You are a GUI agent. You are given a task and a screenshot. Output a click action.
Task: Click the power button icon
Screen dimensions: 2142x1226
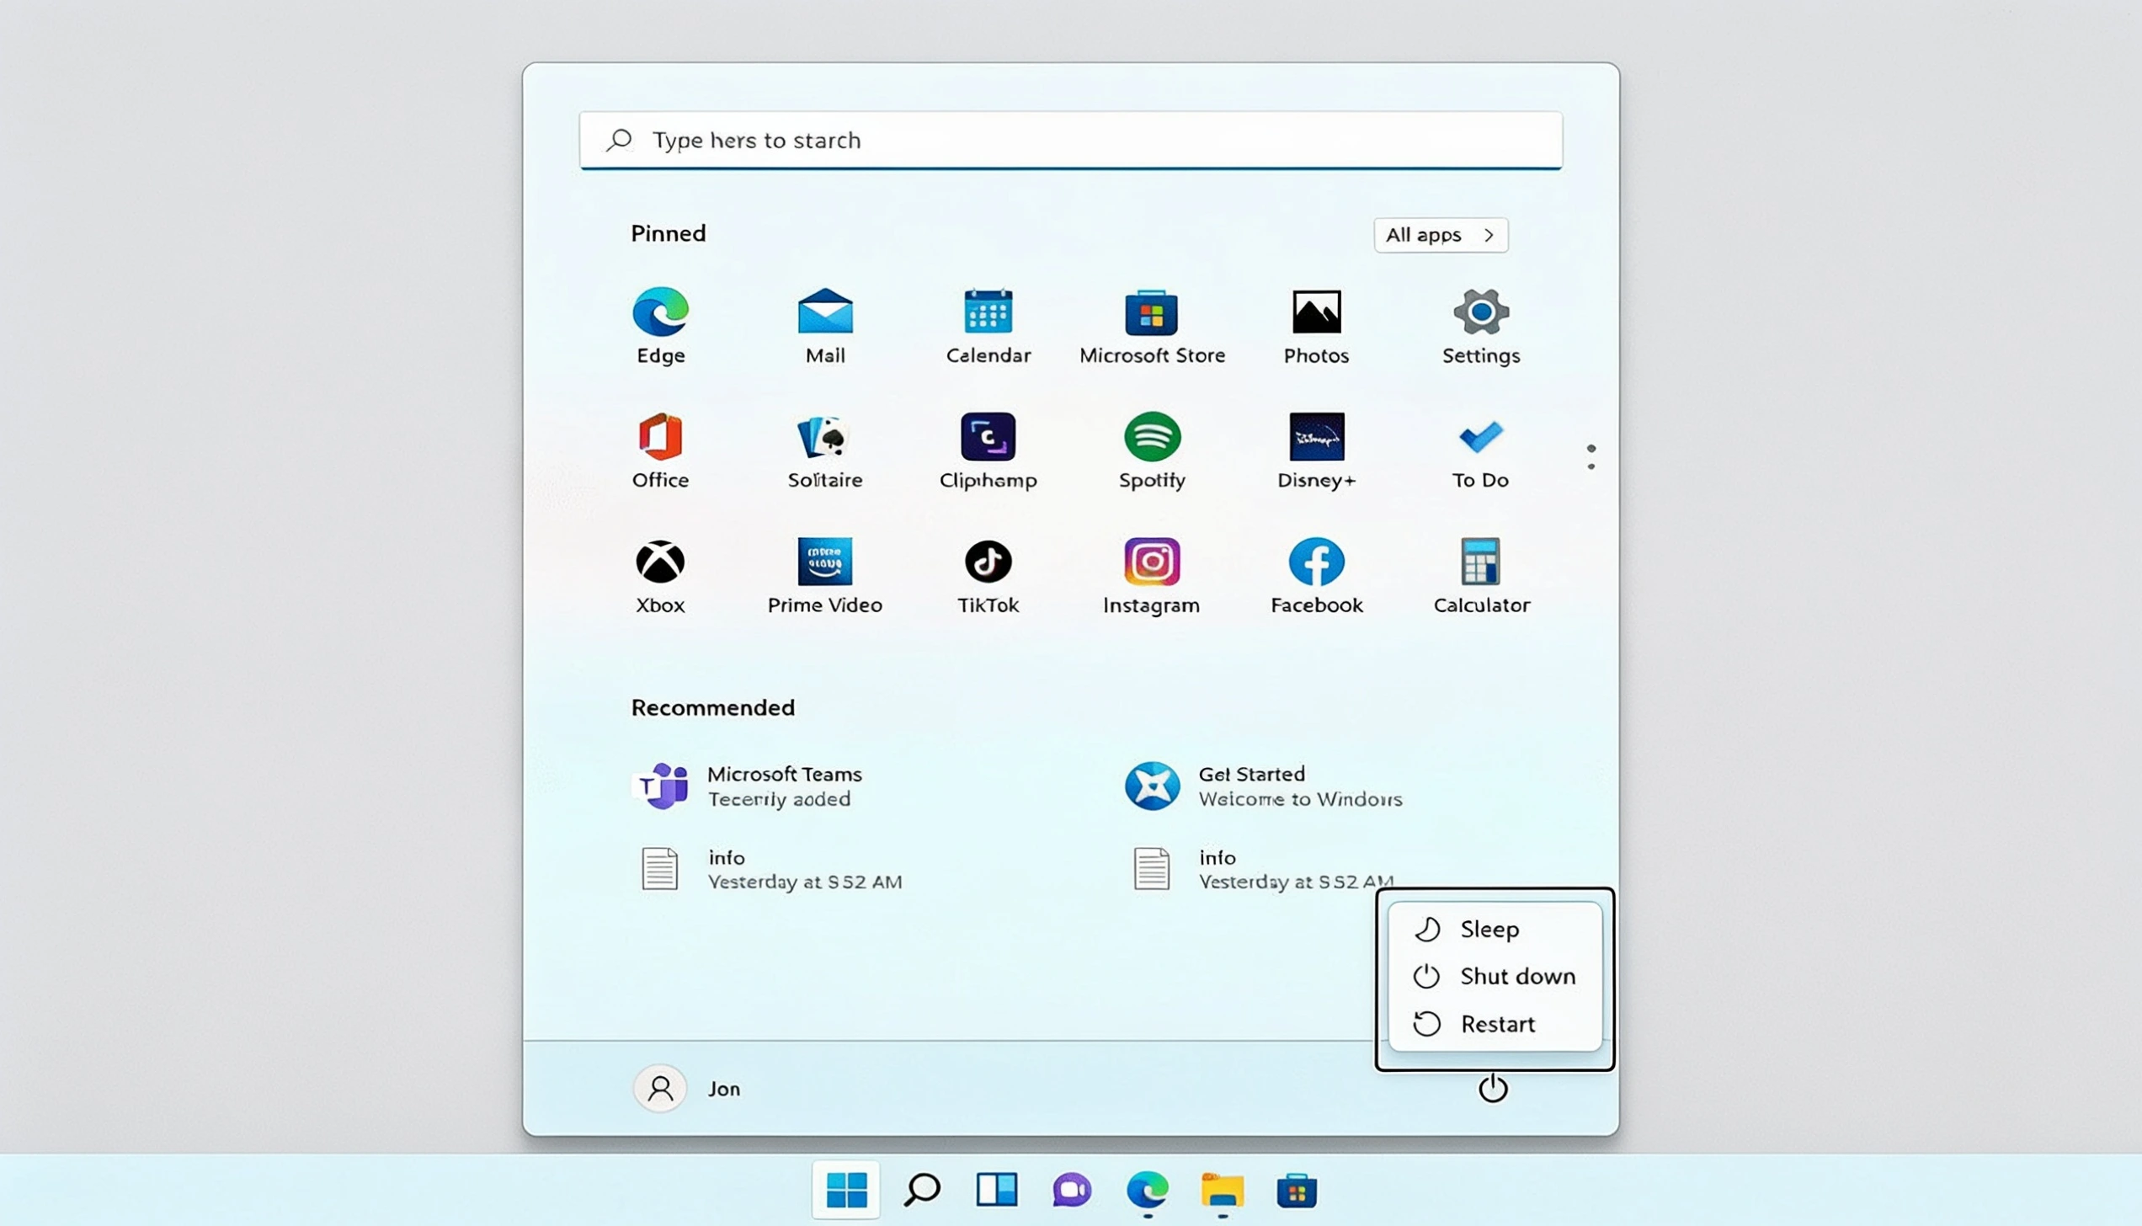pos(1493,1088)
